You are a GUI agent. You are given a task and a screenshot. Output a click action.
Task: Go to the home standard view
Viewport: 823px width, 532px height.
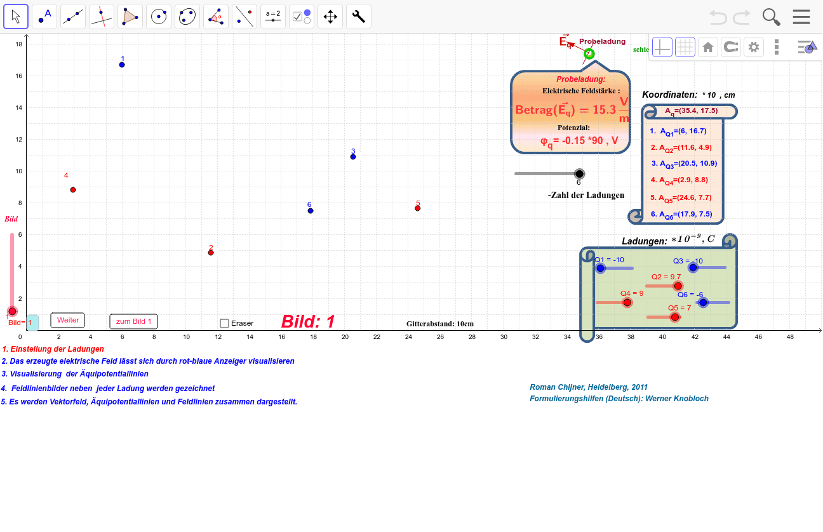point(708,47)
